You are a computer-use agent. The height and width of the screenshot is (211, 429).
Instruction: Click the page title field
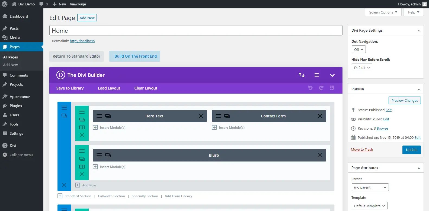click(x=196, y=31)
